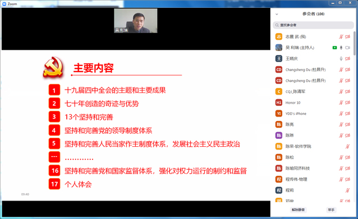Image resolution: width=358 pixels, height=219 pixels.
Task: Click Zoom icon in the title bar
Action: click(x=4, y=4)
